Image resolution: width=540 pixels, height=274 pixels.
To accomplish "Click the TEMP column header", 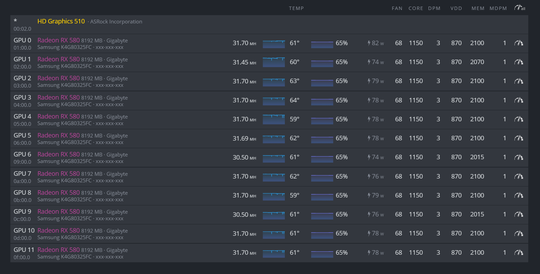I will click(x=296, y=8).
